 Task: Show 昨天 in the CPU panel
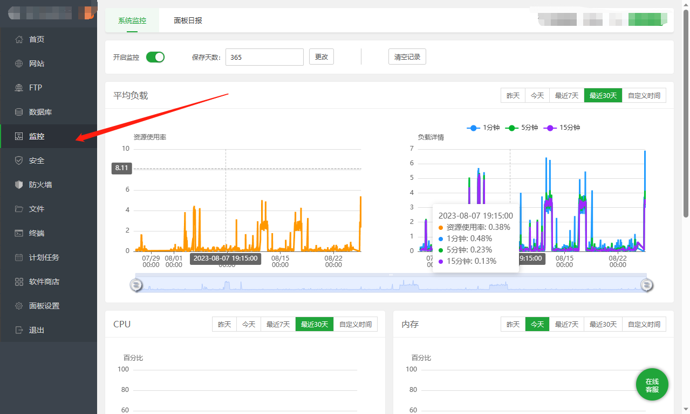[224, 324]
